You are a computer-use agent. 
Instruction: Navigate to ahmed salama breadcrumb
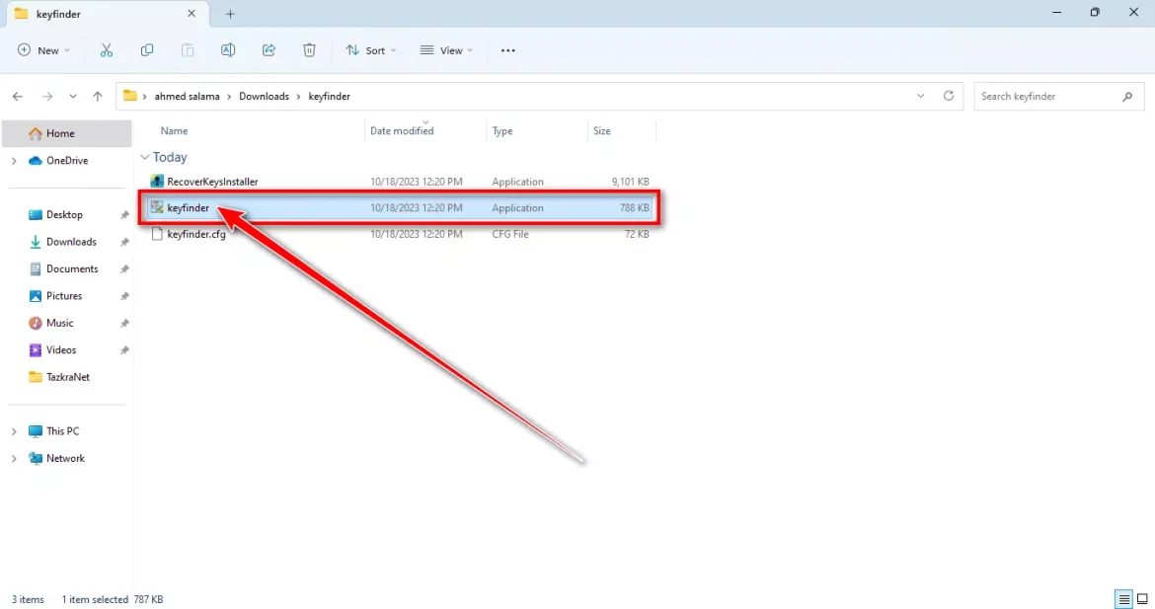(x=188, y=97)
